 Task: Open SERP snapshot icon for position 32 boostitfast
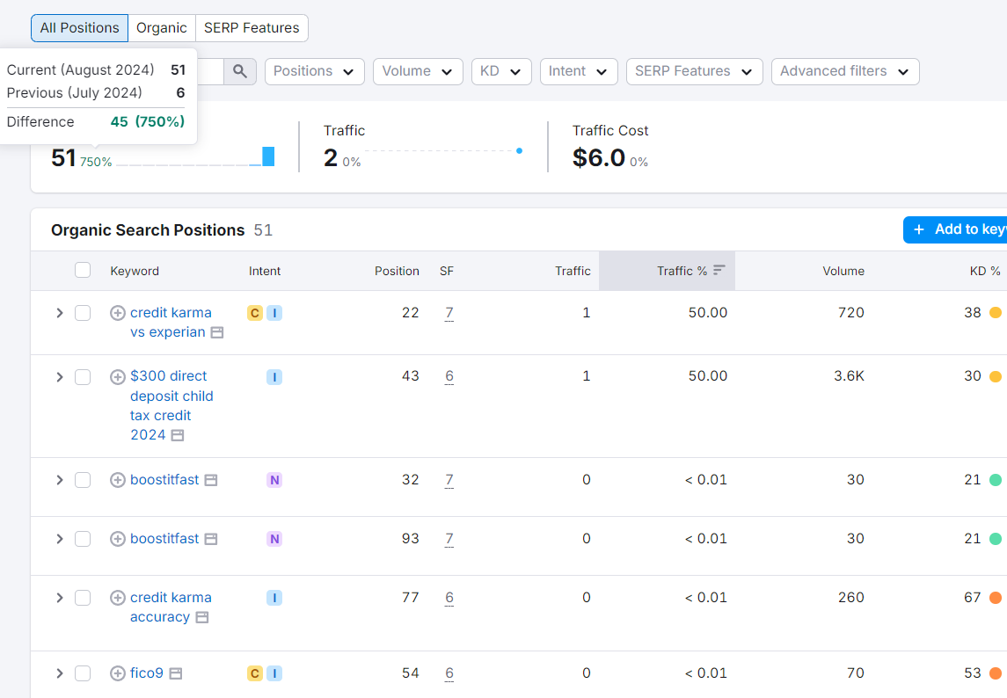[211, 480]
